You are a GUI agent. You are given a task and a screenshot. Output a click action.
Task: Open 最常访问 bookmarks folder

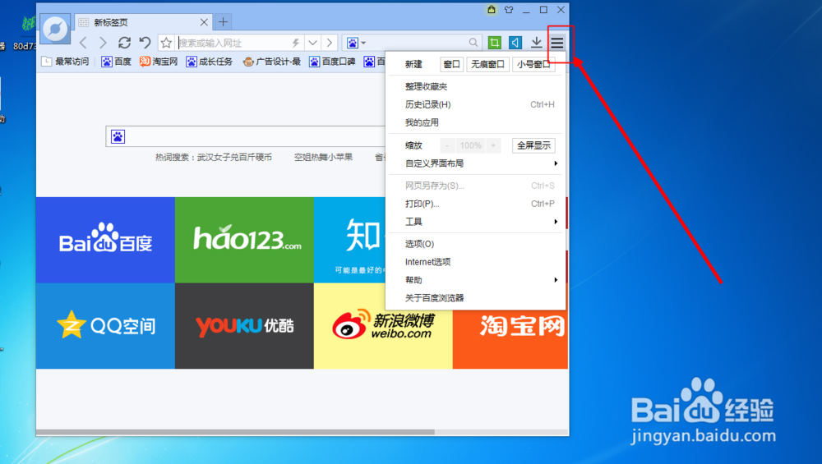click(65, 62)
